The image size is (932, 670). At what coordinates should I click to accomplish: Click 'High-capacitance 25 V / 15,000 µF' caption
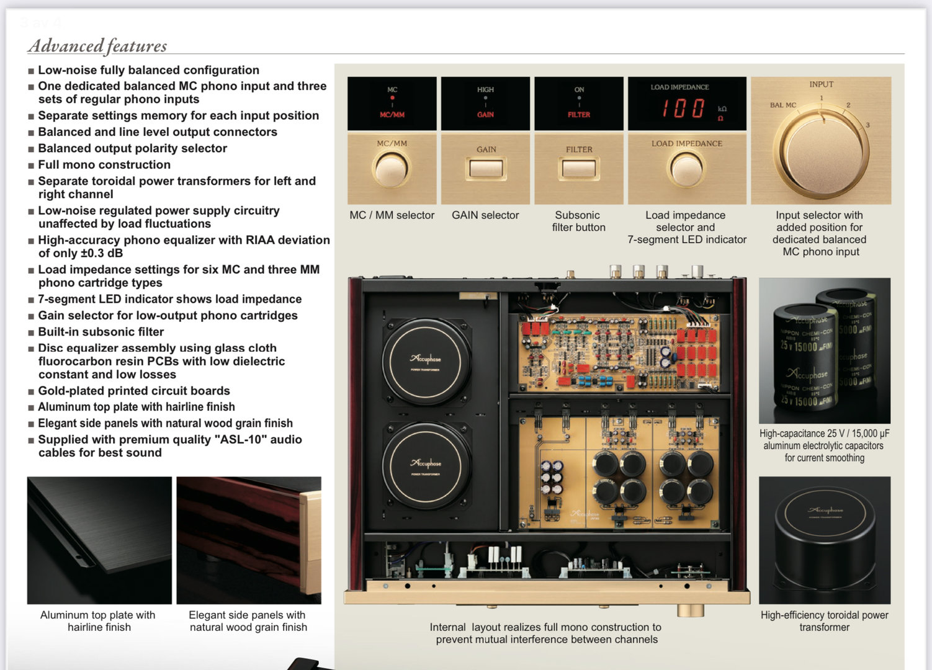(825, 445)
